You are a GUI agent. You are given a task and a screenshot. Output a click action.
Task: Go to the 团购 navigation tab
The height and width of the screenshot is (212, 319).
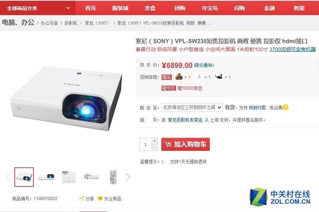[180, 8]
